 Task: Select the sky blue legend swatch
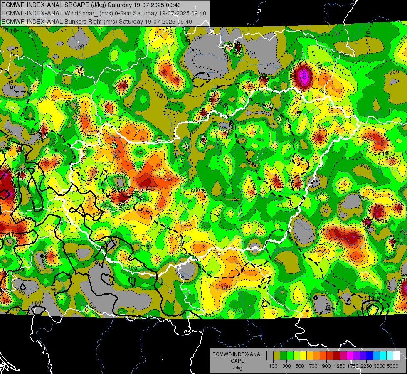point(376,355)
